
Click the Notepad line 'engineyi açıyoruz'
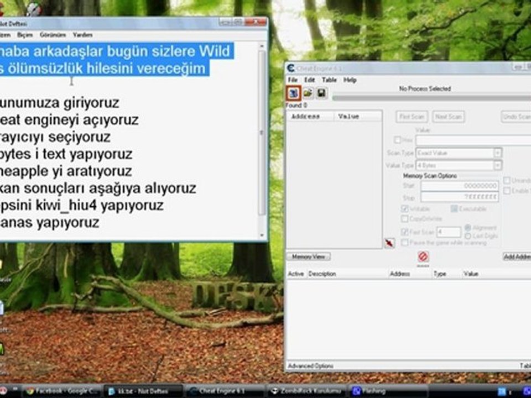pyautogui.click(x=81, y=120)
